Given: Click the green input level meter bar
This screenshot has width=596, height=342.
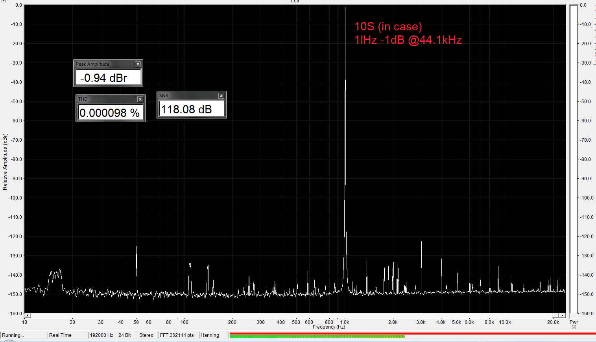Looking at the screenshot, I should [317, 336].
